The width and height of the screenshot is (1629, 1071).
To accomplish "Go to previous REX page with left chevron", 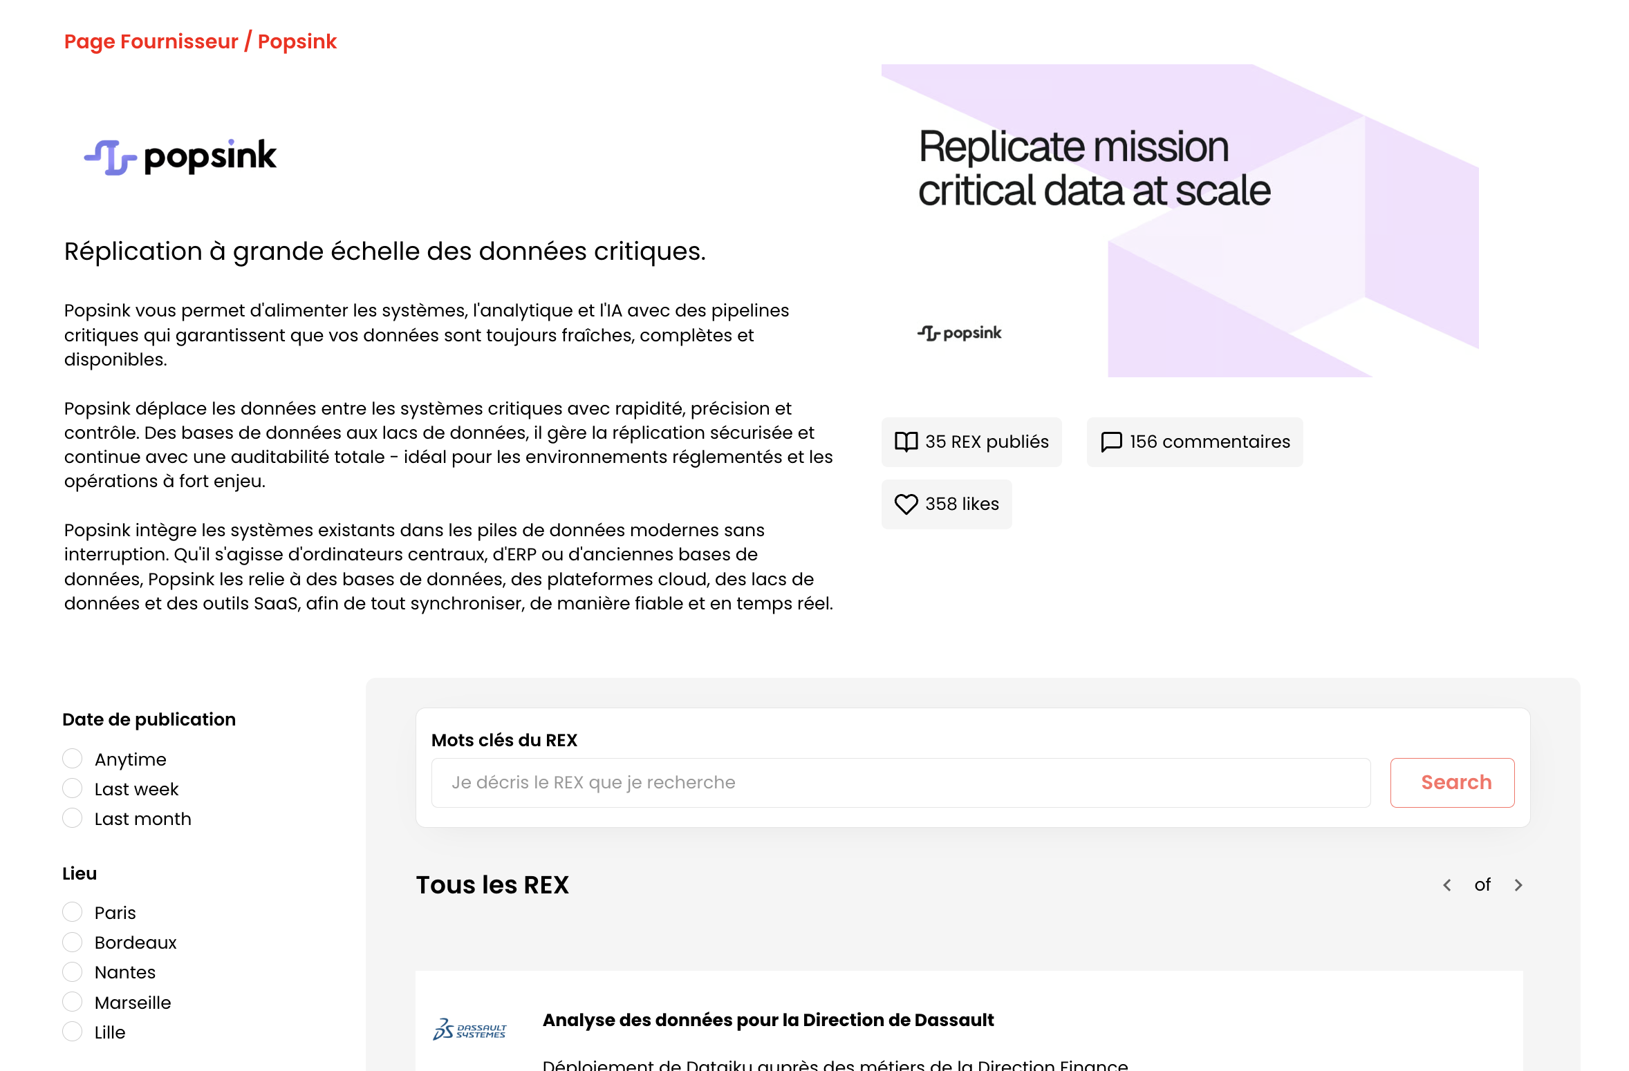I will click(1446, 885).
